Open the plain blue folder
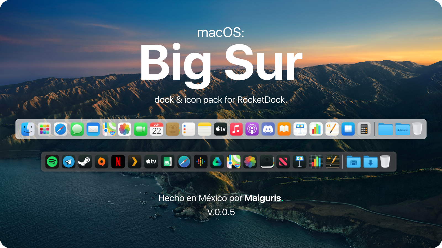442x248 pixels. coord(386,129)
